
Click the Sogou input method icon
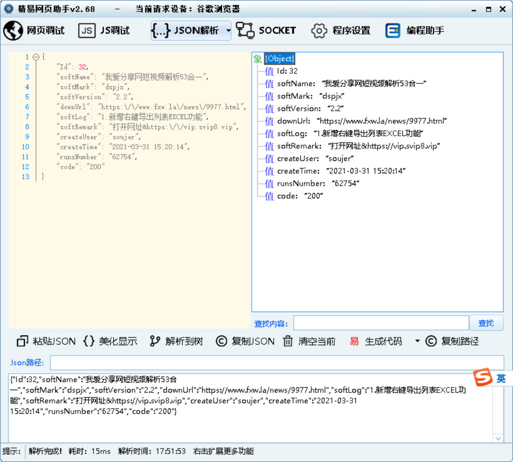pos(483,378)
